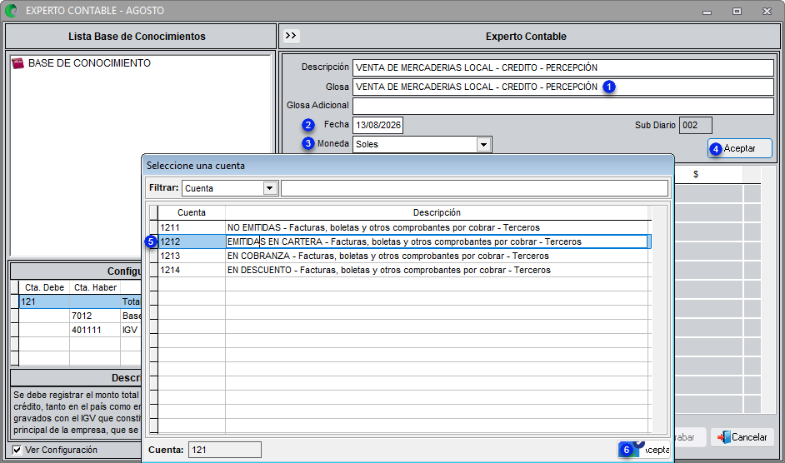Screen dimensions: 785x463
Task: Click the Cancelar button
Action: [x=742, y=437]
